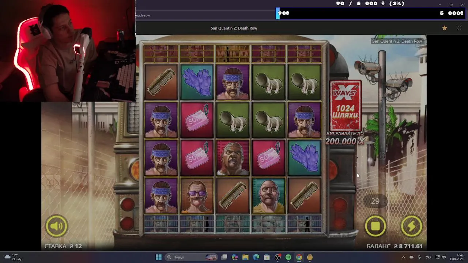Screen dimensions: 468x263
Task: Click the remaining autospins counter 29
Action: pos(375,201)
